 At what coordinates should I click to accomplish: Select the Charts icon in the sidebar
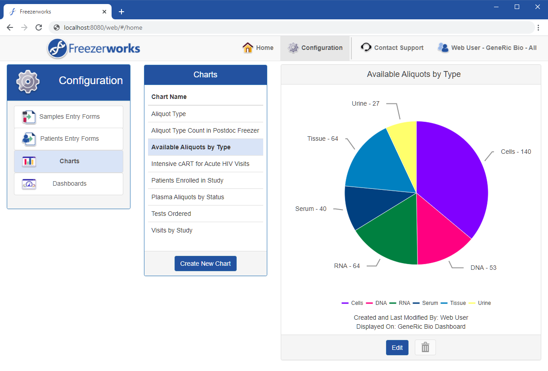[29, 161]
